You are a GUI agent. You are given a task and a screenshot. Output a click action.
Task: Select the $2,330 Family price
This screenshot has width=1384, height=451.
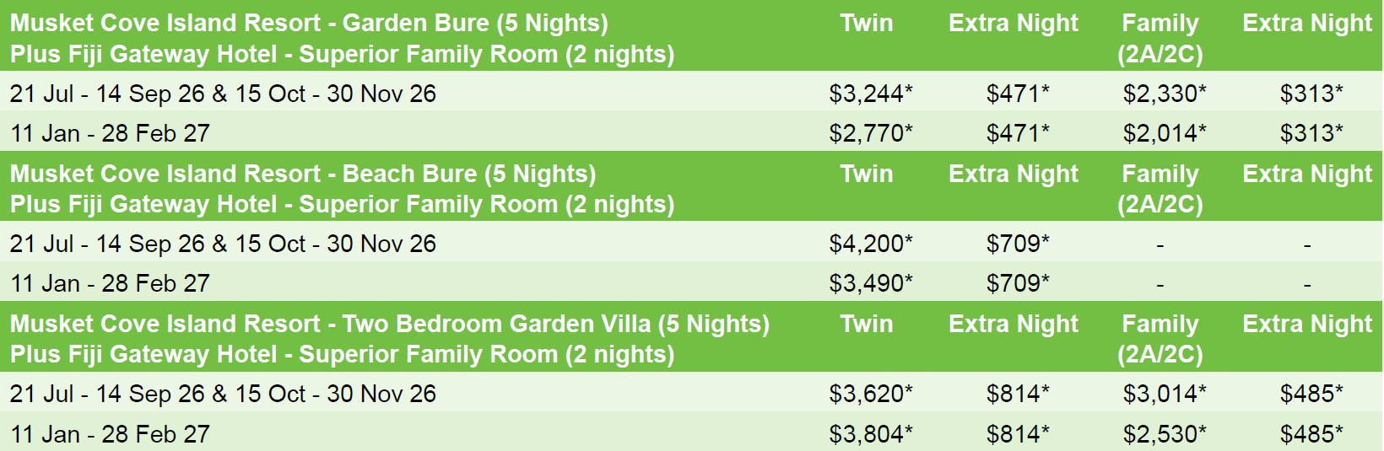coord(1164,93)
